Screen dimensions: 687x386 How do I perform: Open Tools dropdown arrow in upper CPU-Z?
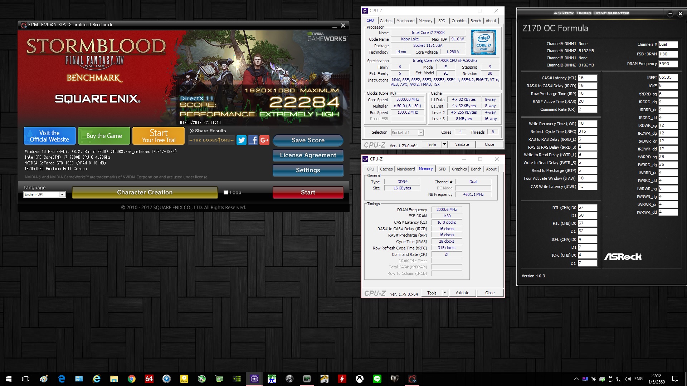tap(444, 144)
